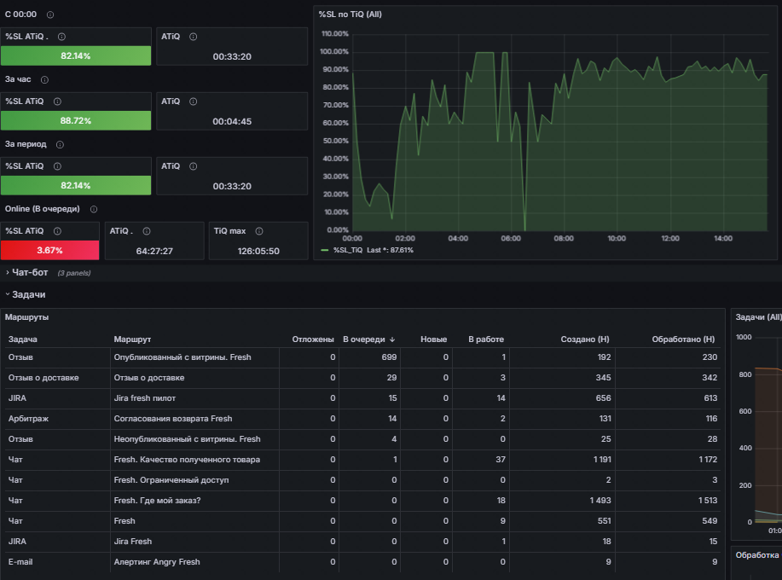
Task: Sort table by Отложены column header
Action: 313,339
